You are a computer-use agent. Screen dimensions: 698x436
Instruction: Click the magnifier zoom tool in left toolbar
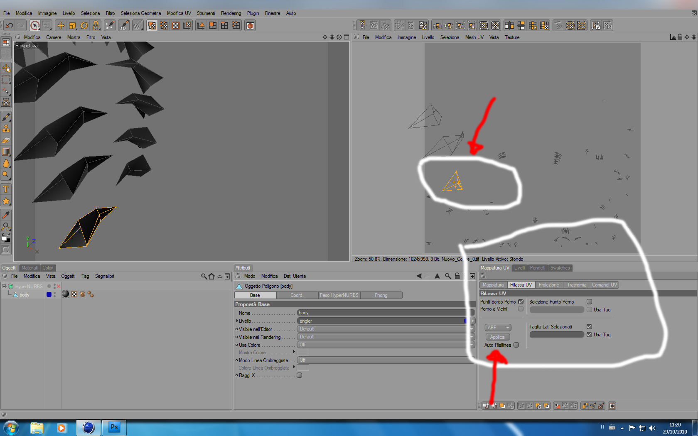6,175
